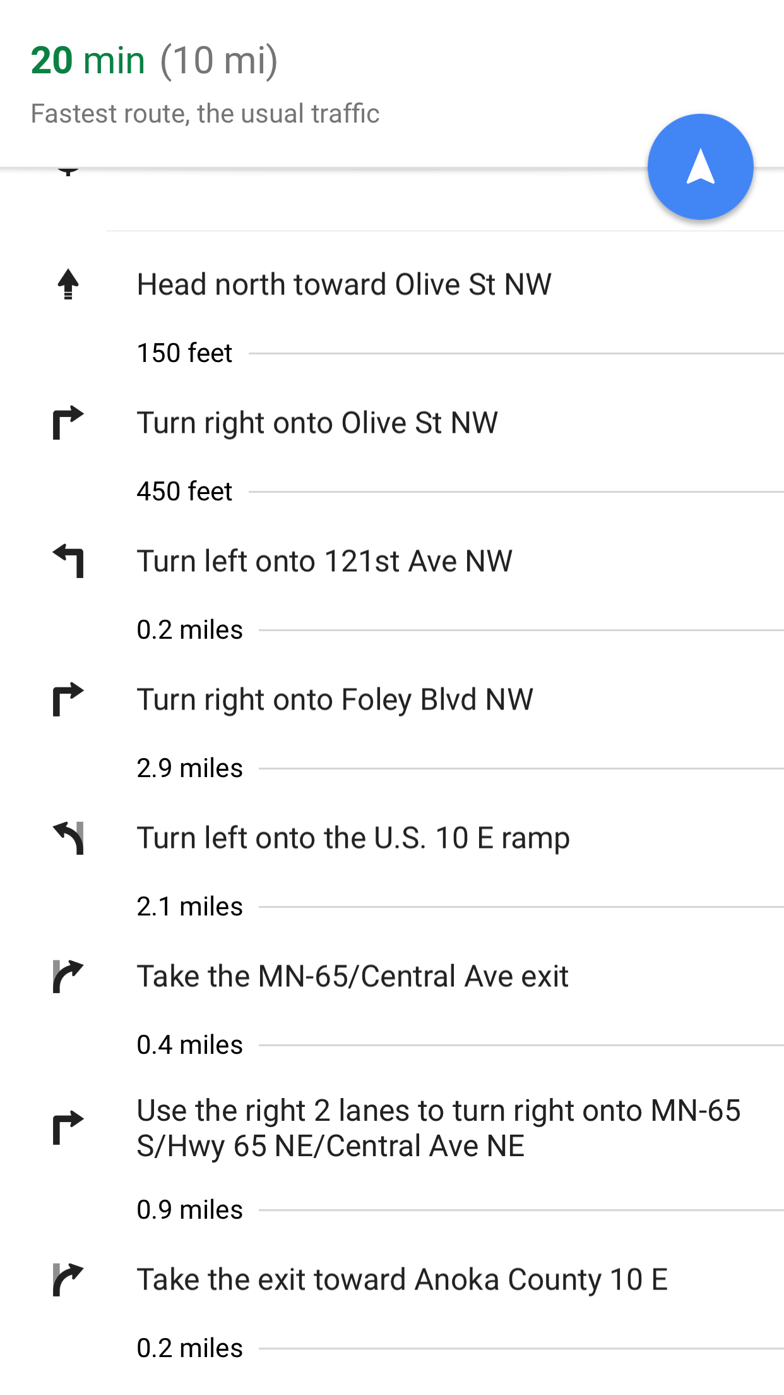Tap the MN-65/Central Ave exit icon

[68, 976]
